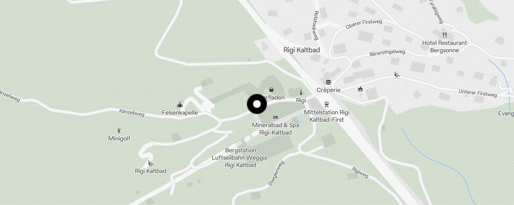Click the Rigi Kaltbad chairlift icon bottom left
The height and width of the screenshot is (205, 514).
coord(151,163)
